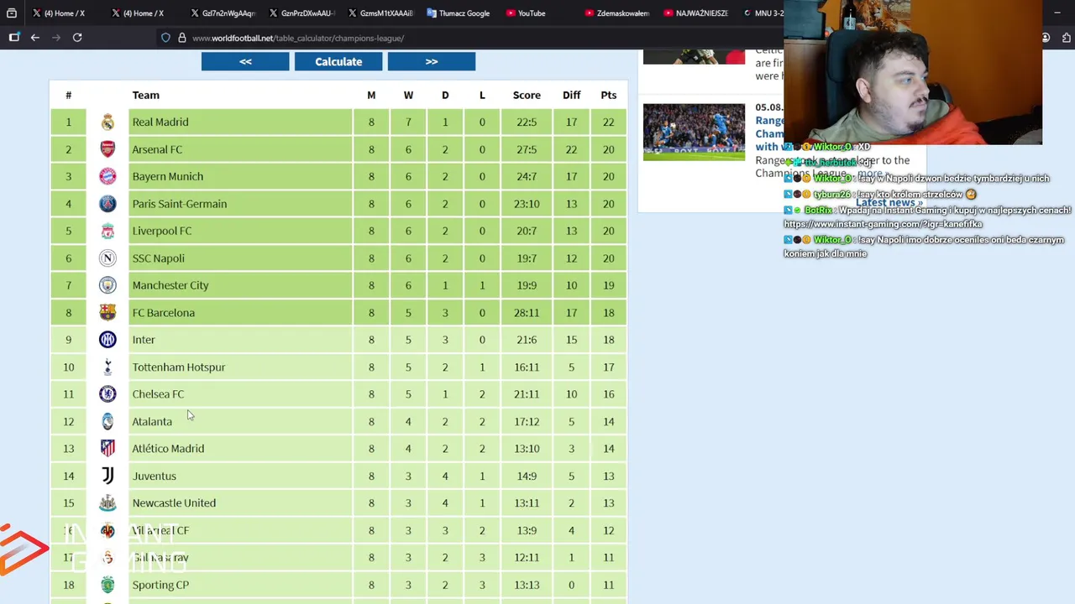This screenshot has height=604, width=1075.
Task: Switch to the Tłumacz Google tab
Action: [x=458, y=13]
